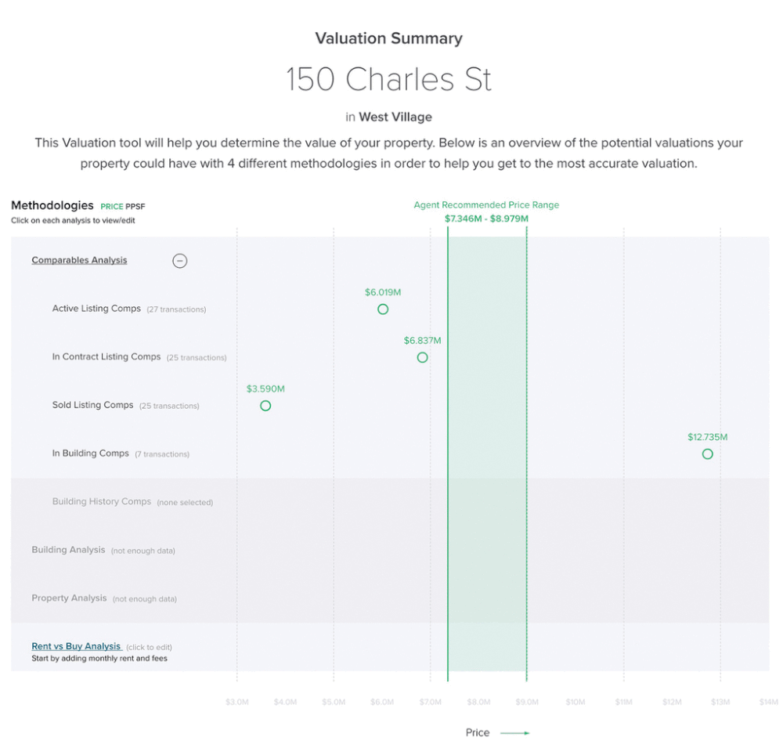
Task: Click the shaded recommended price range band
Action: tap(487, 548)
